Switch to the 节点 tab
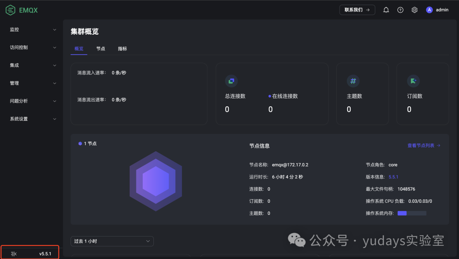This screenshot has width=459, height=259. (101, 49)
